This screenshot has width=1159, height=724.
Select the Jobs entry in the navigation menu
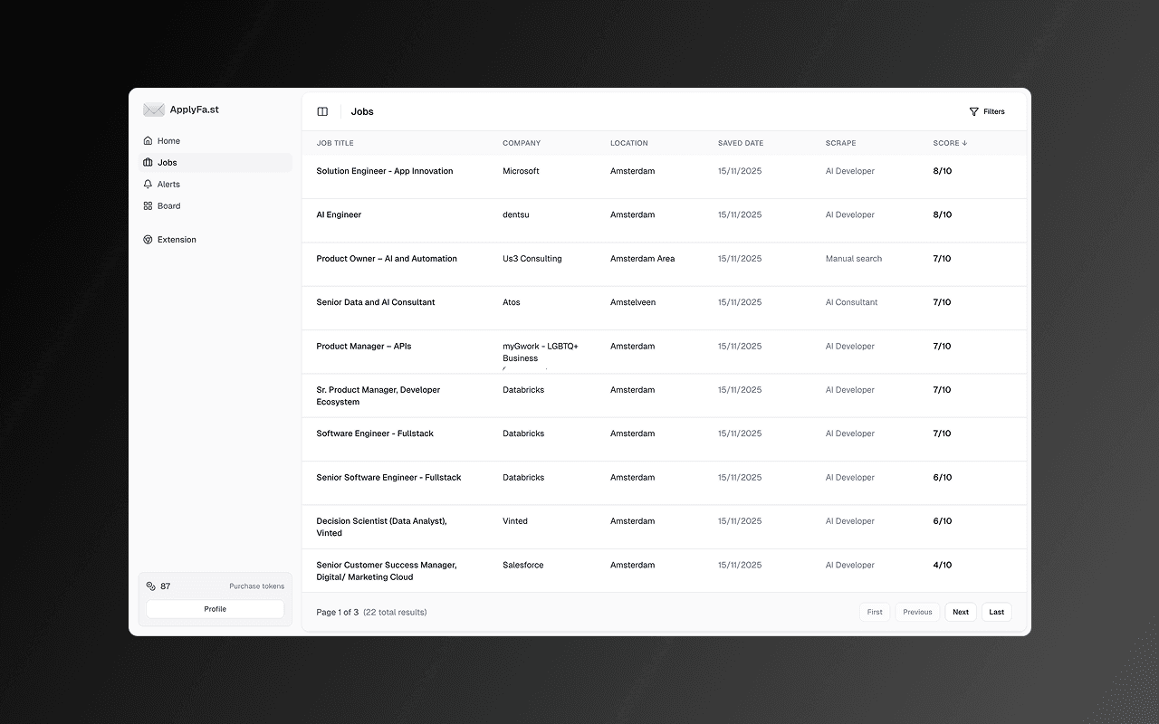click(x=167, y=162)
